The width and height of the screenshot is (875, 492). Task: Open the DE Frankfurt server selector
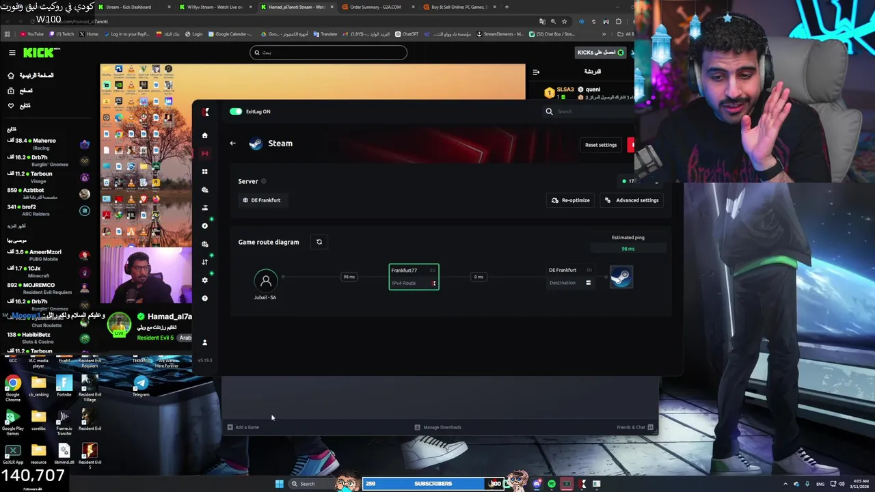pos(262,200)
